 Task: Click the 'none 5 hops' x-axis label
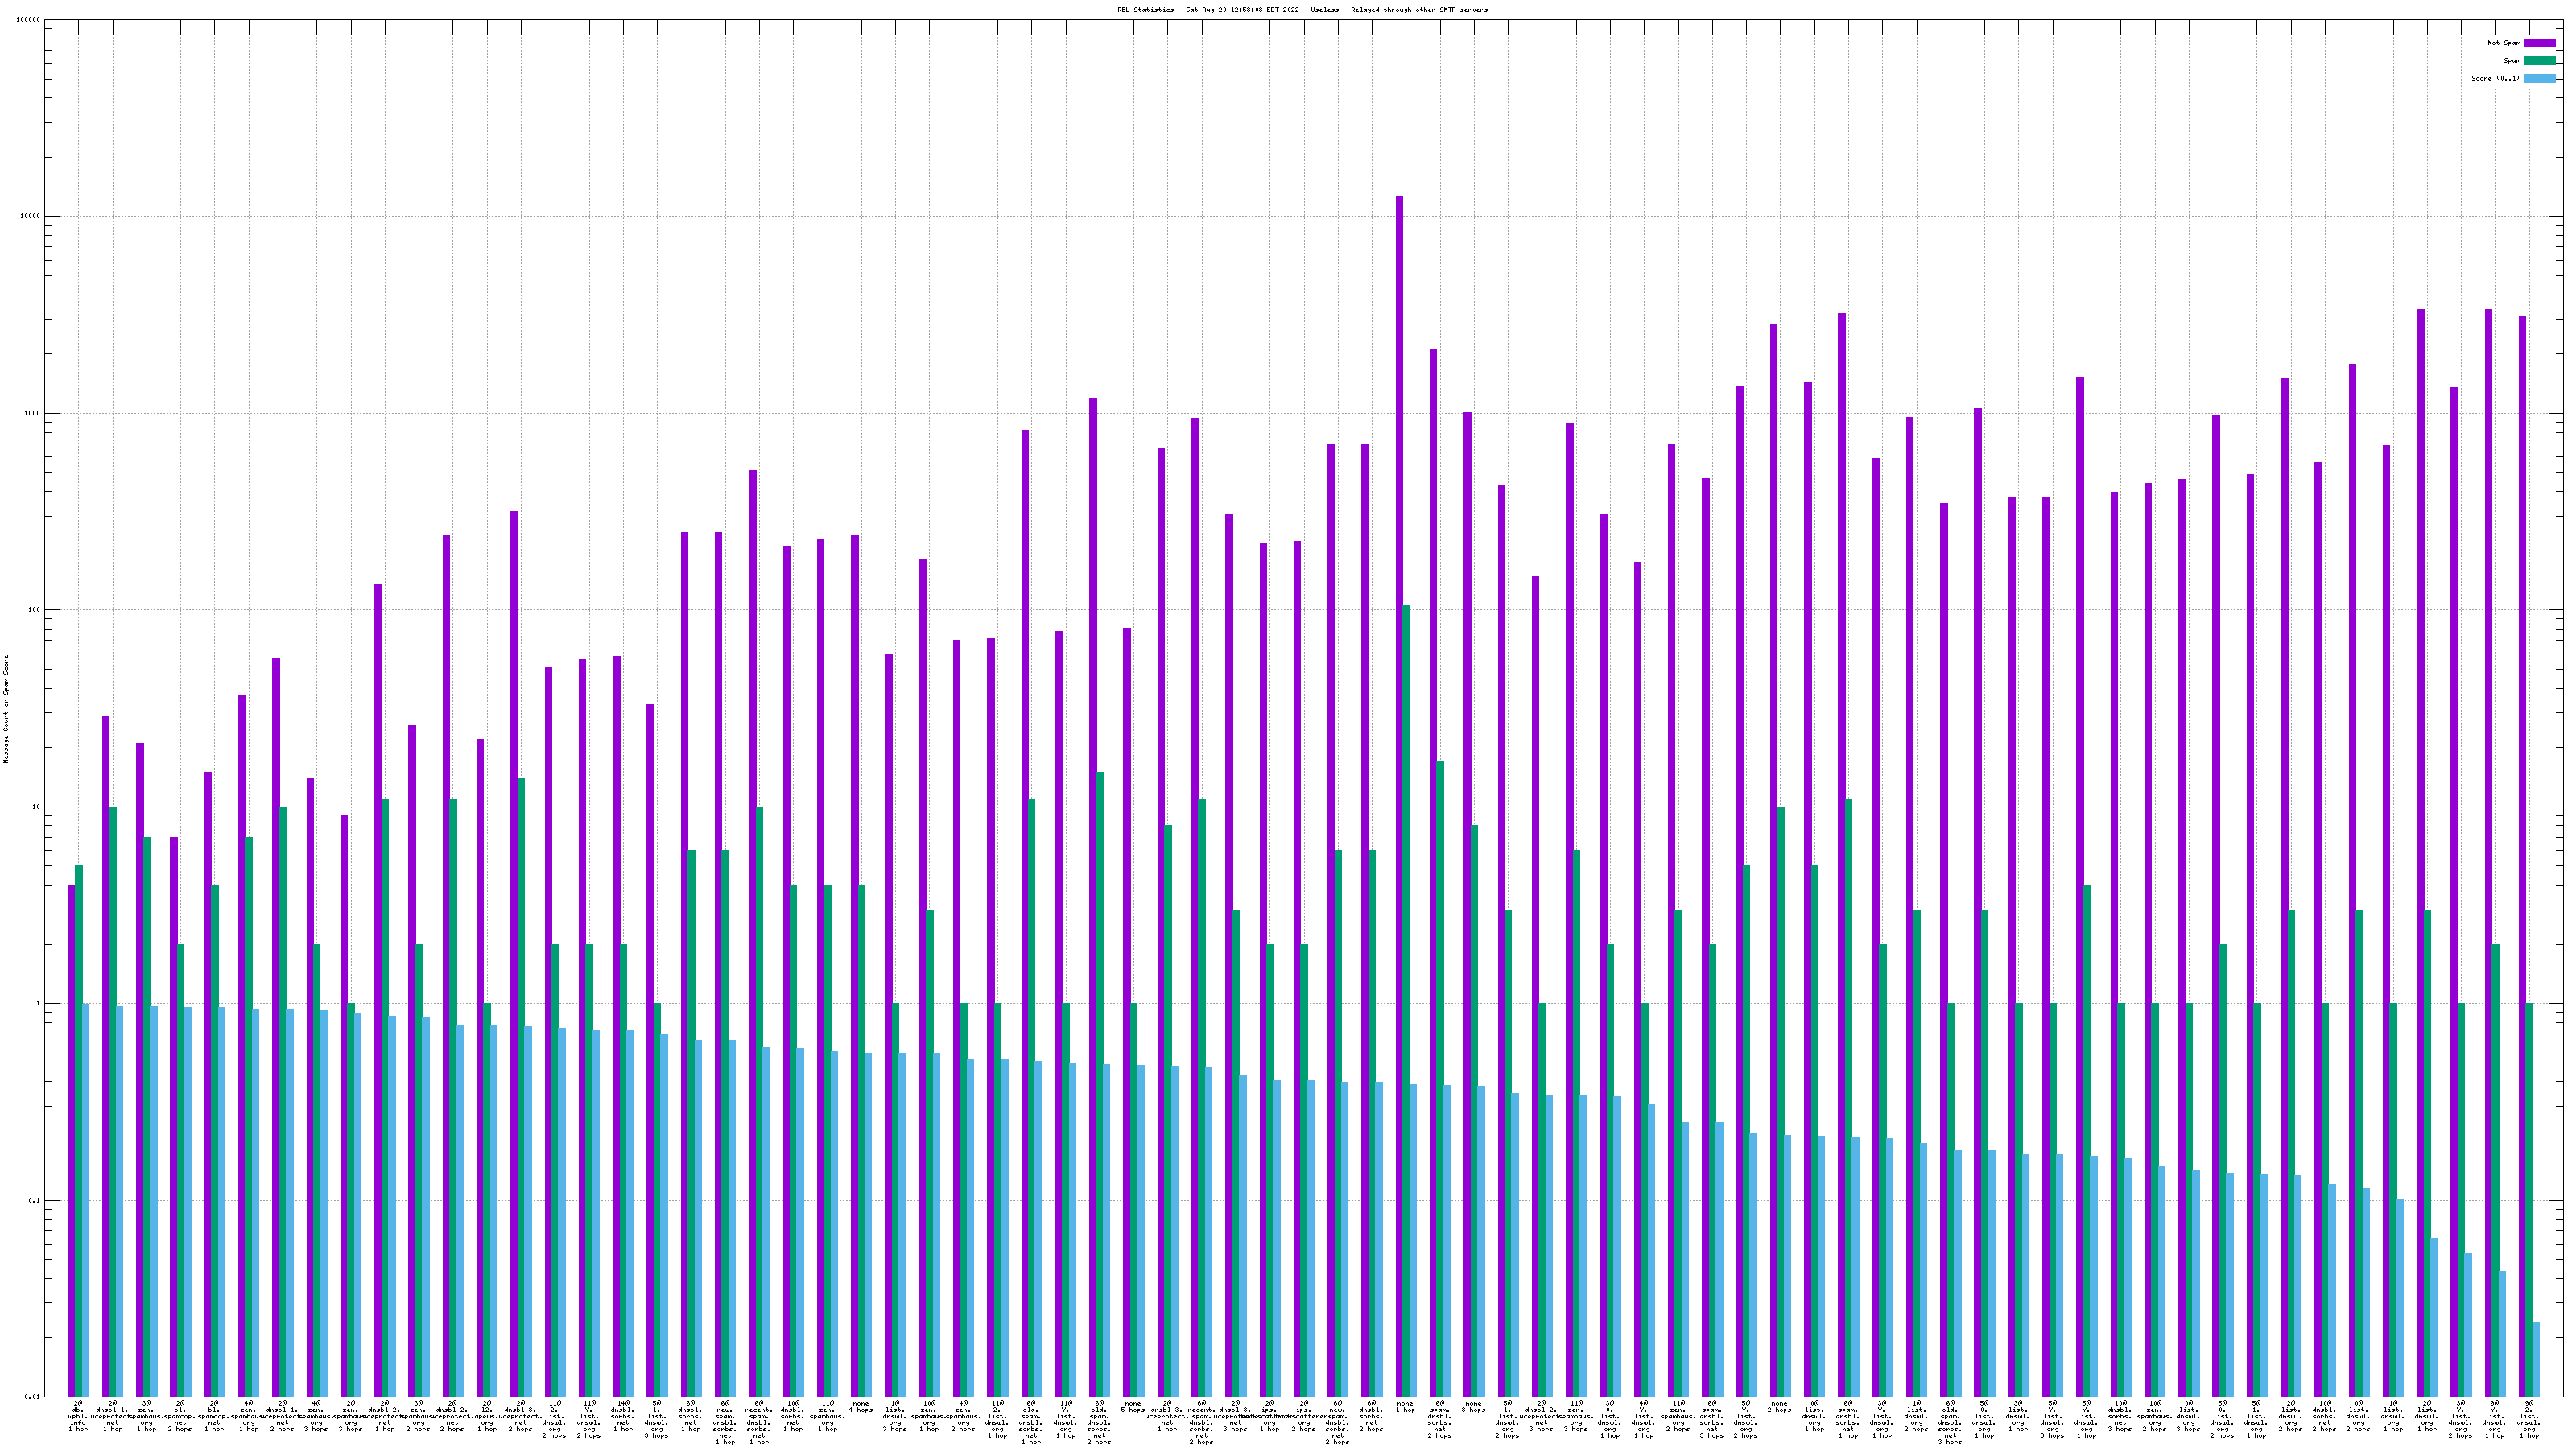(x=1133, y=1407)
